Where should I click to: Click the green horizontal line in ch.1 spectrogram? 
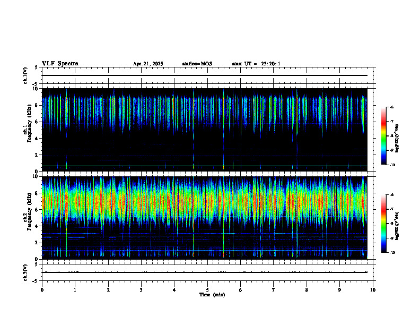(204, 166)
